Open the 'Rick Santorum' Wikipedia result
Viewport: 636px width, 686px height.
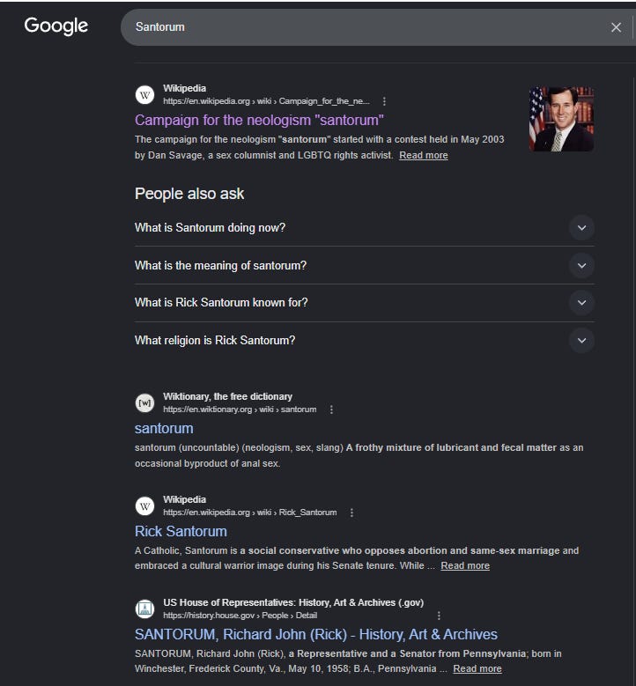(x=181, y=531)
